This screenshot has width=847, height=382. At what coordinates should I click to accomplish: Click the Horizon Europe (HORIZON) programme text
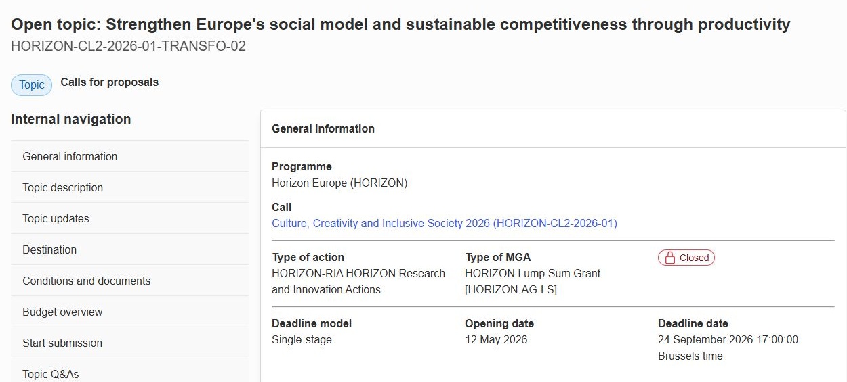339,183
